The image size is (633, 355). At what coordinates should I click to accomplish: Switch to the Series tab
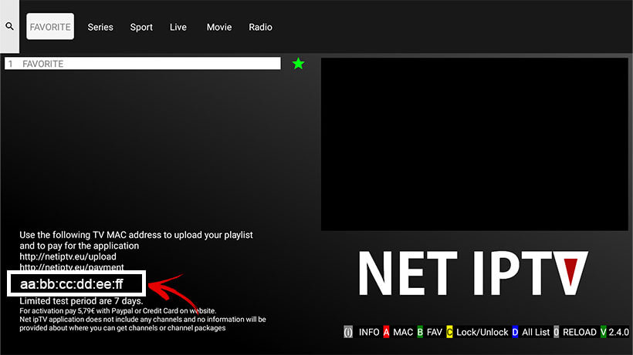pyautogui.click(x=100, y=27)
